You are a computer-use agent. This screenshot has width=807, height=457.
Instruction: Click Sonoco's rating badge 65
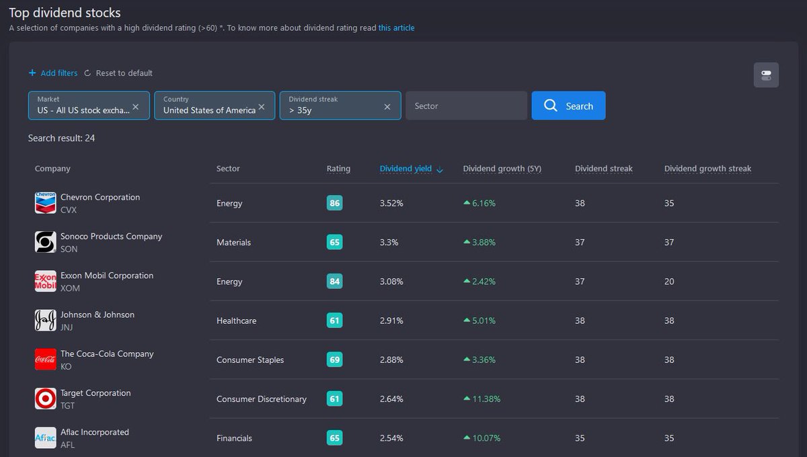[334, 242]
